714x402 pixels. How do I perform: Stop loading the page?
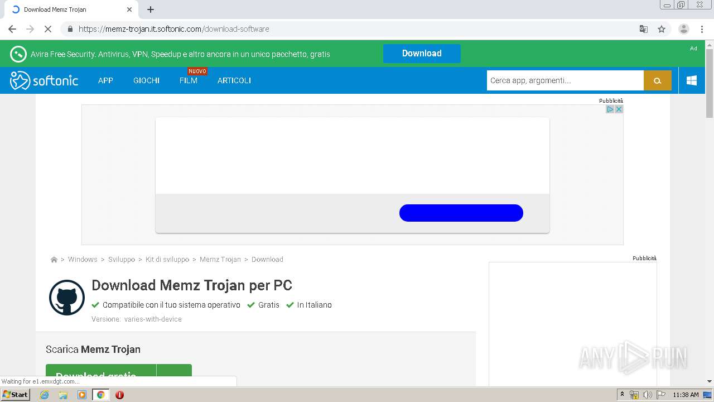(48, 29)
